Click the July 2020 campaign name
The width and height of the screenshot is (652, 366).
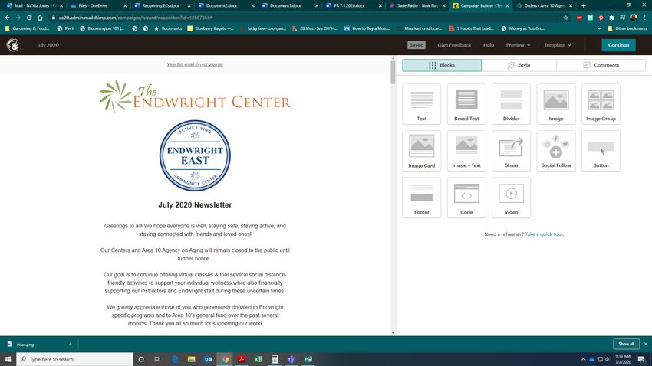48,45
